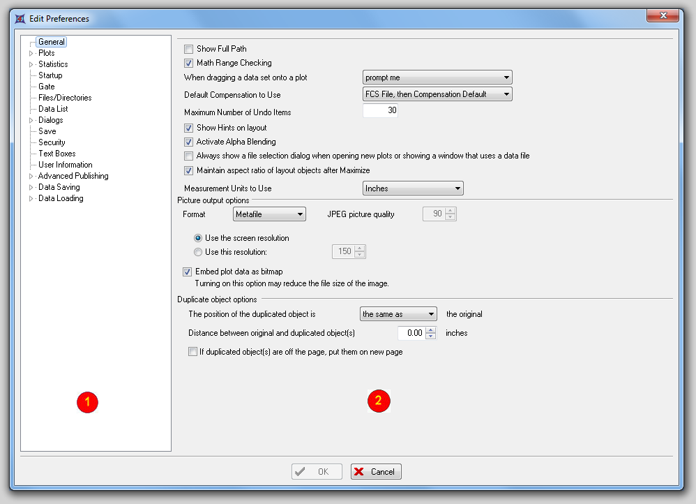Toggle Activate Alpha Blending checkbox
696x504 pixels.
click(189, 142)
